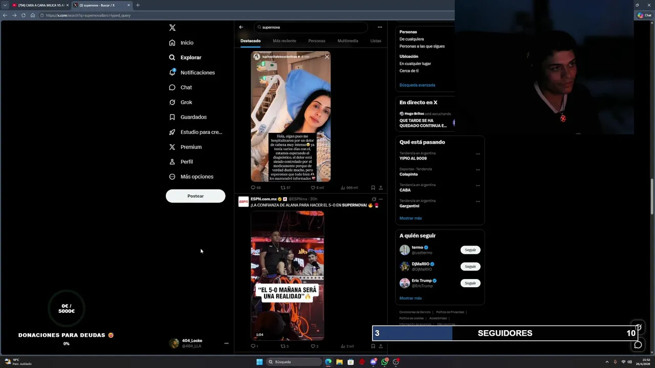Open Búsqueda avanzada link
This screenshot has height=368, width=655.
pyautogui.click(x=417, y=85)
